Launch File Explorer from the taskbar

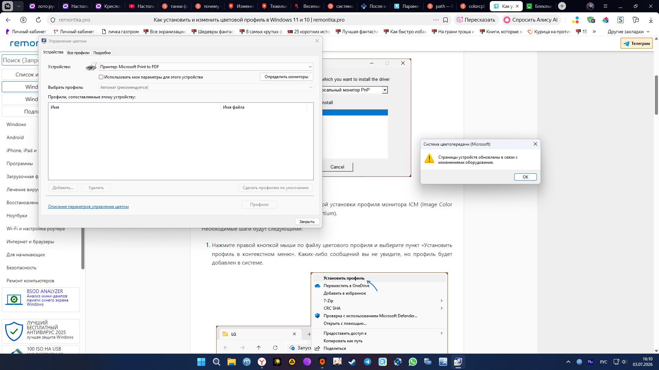231,362
